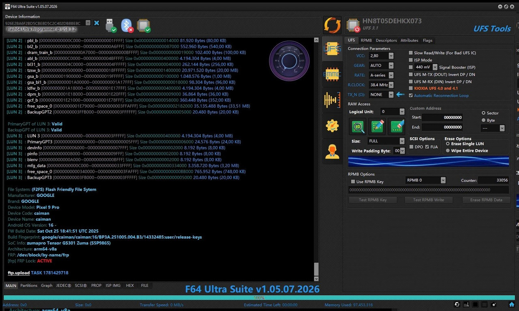Open the HEX bottom tab
The width and height of the screenshot is (519, 311).
tap(130, 285)
